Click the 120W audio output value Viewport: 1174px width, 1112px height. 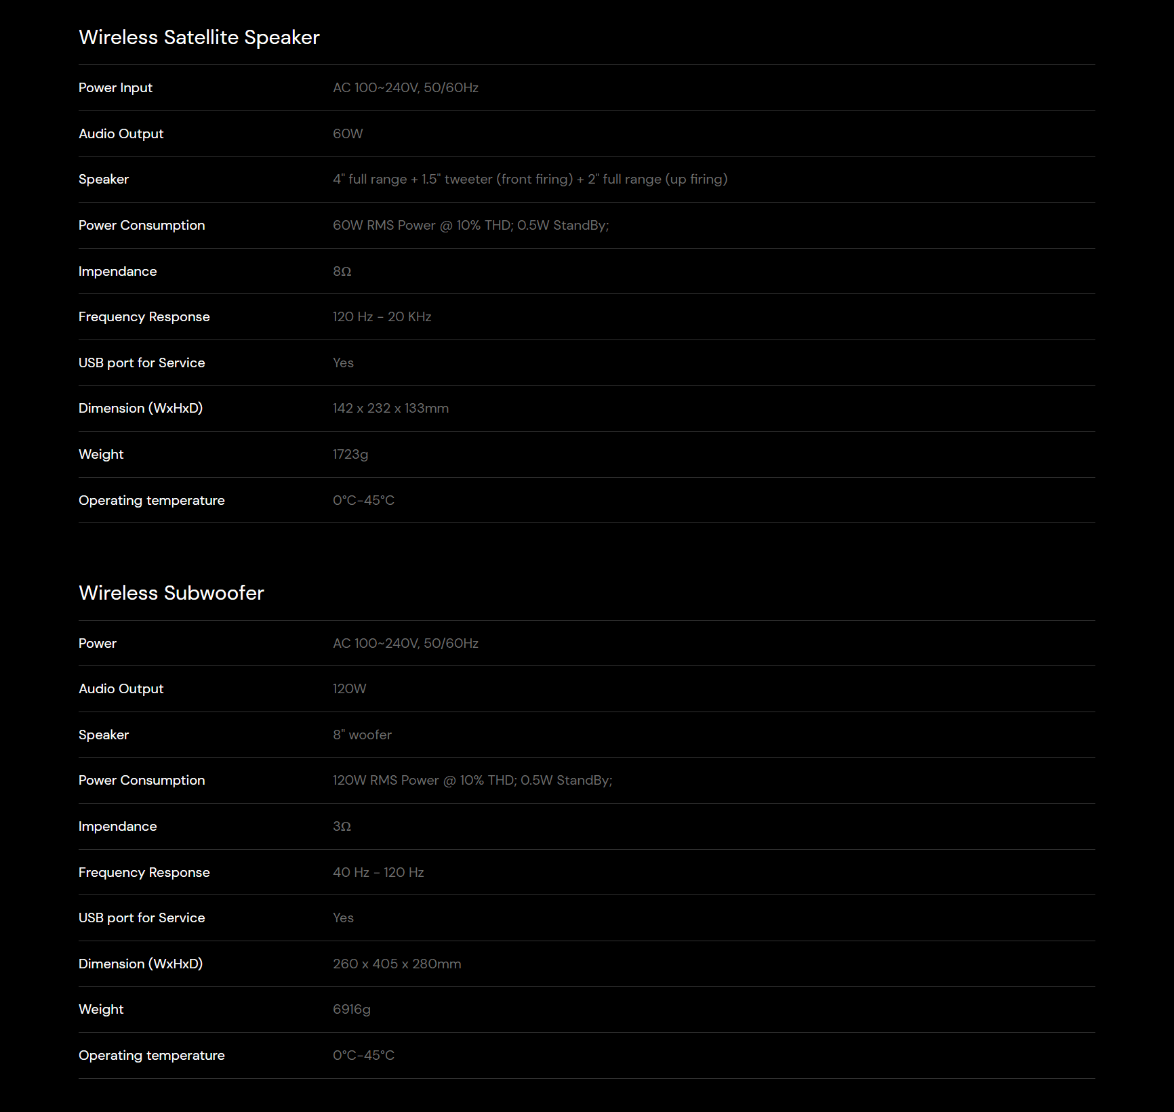pos(349,688)
